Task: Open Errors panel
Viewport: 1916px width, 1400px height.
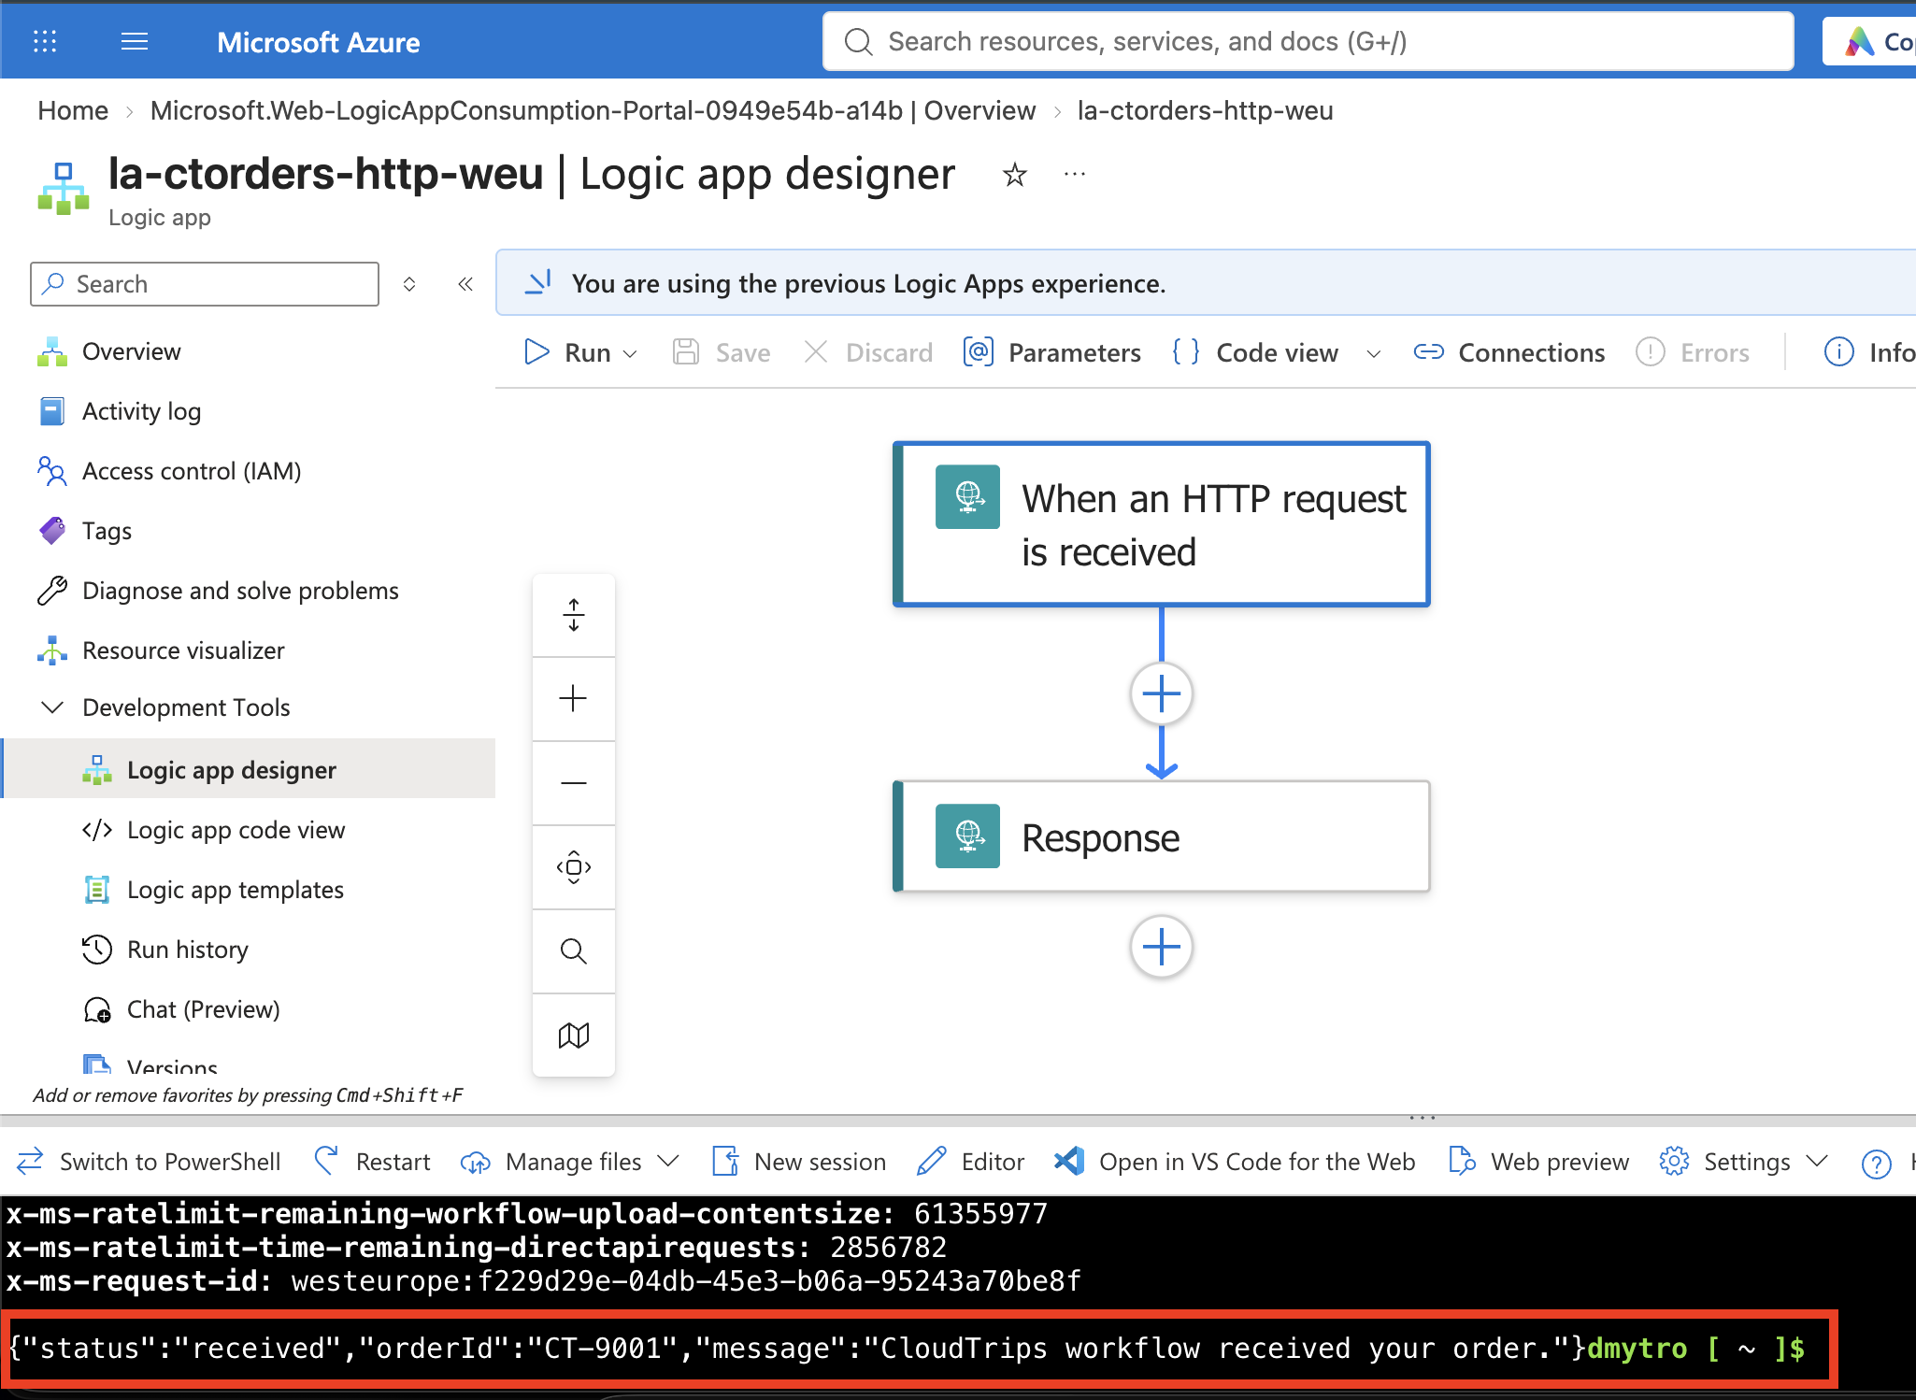Action: [1693, 352]
